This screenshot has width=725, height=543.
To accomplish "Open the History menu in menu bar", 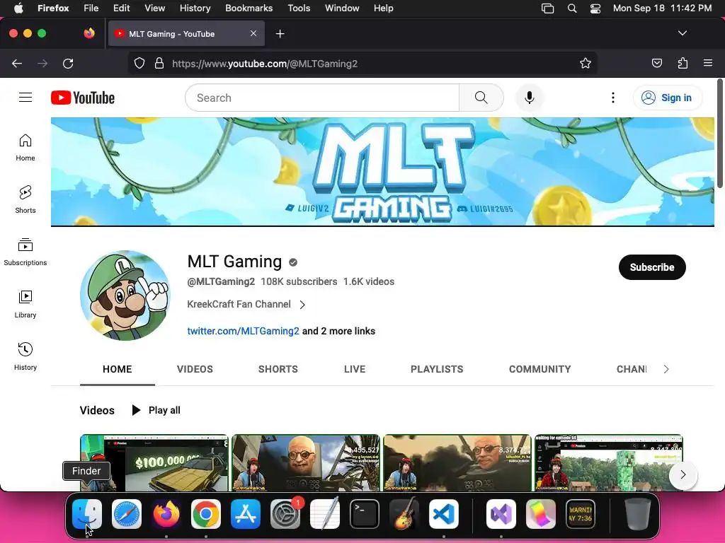I will point(195,8).
